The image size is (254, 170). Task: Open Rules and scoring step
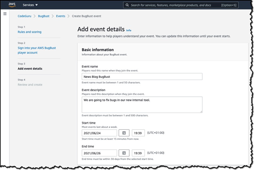click(x=29, y=32)
